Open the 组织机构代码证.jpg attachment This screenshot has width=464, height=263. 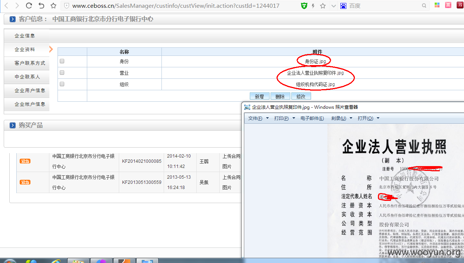click(315, 84)
